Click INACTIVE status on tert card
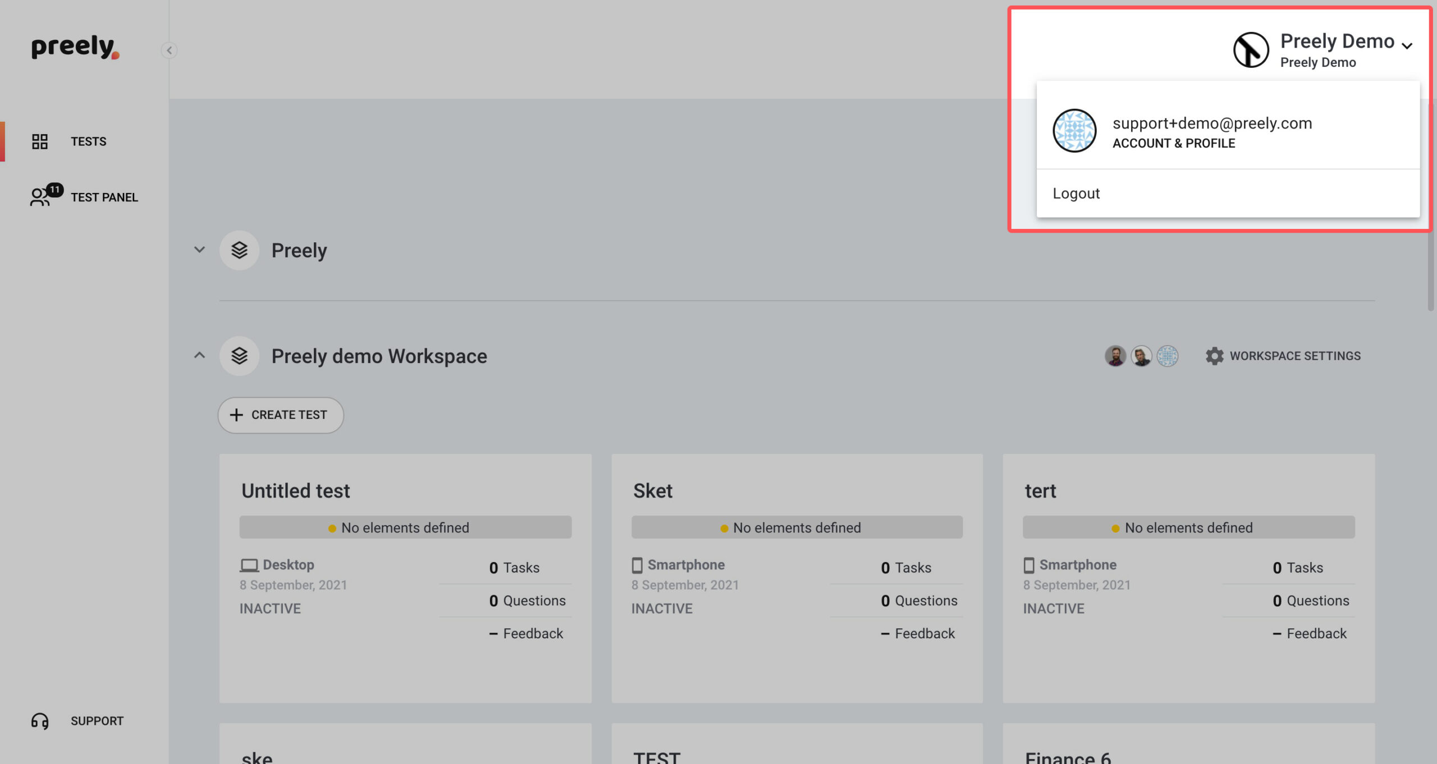1437x764 pixels. [1054, 609]
